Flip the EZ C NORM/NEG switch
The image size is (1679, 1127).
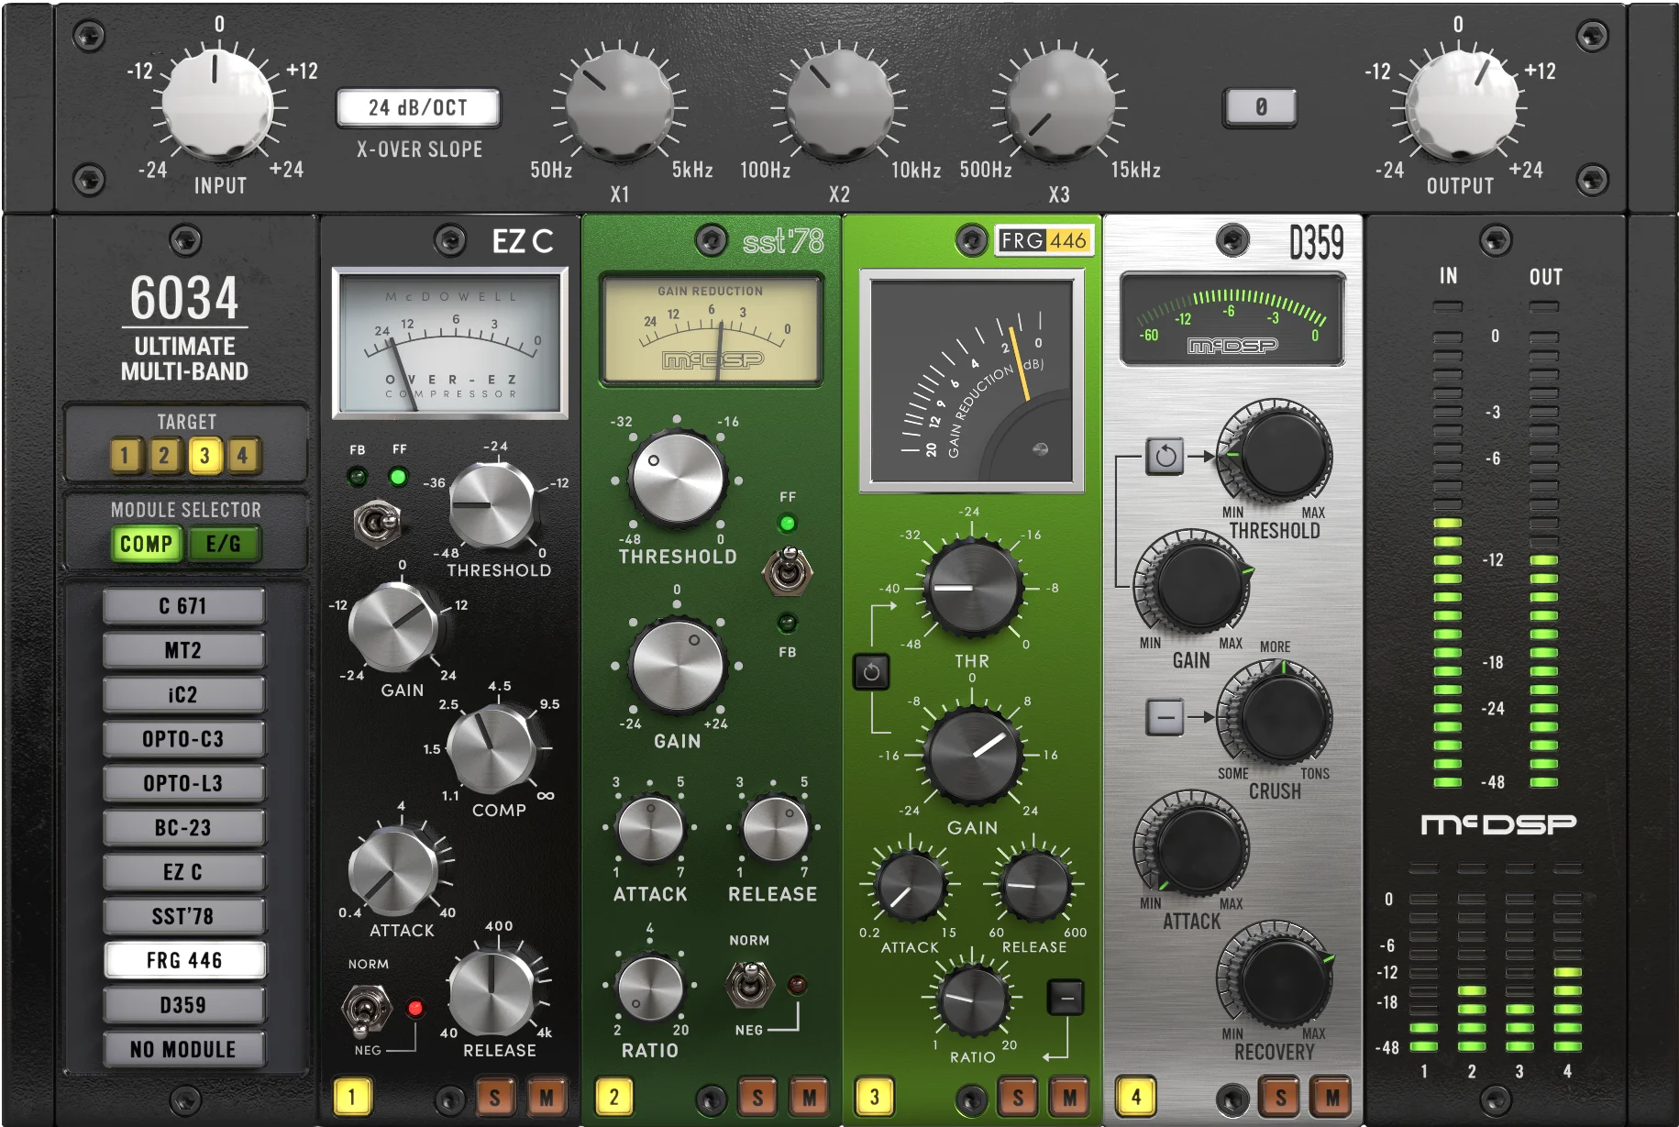click(366, 1009)
